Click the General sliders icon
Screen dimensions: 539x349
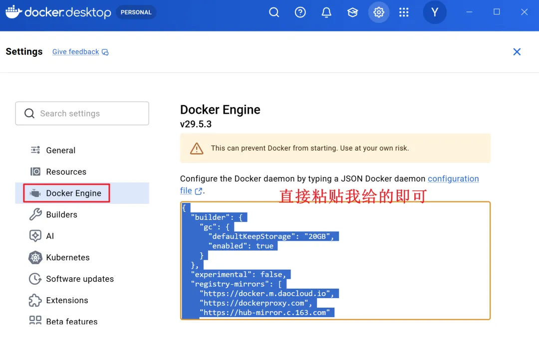click(35, 150)
